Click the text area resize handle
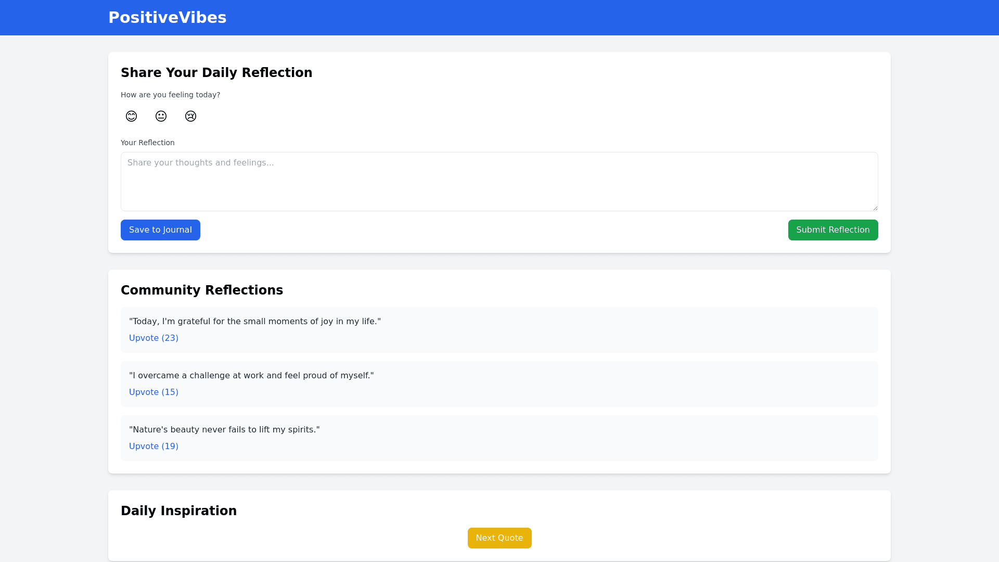 pos(875,208)
